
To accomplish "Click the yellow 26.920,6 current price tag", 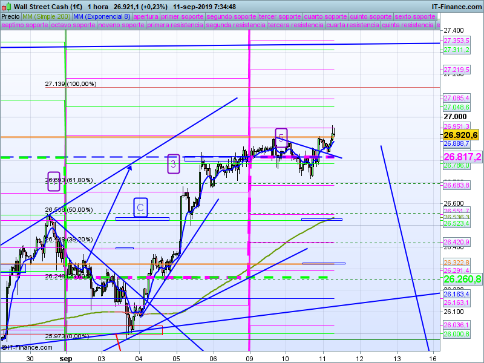I will point(461,135).
